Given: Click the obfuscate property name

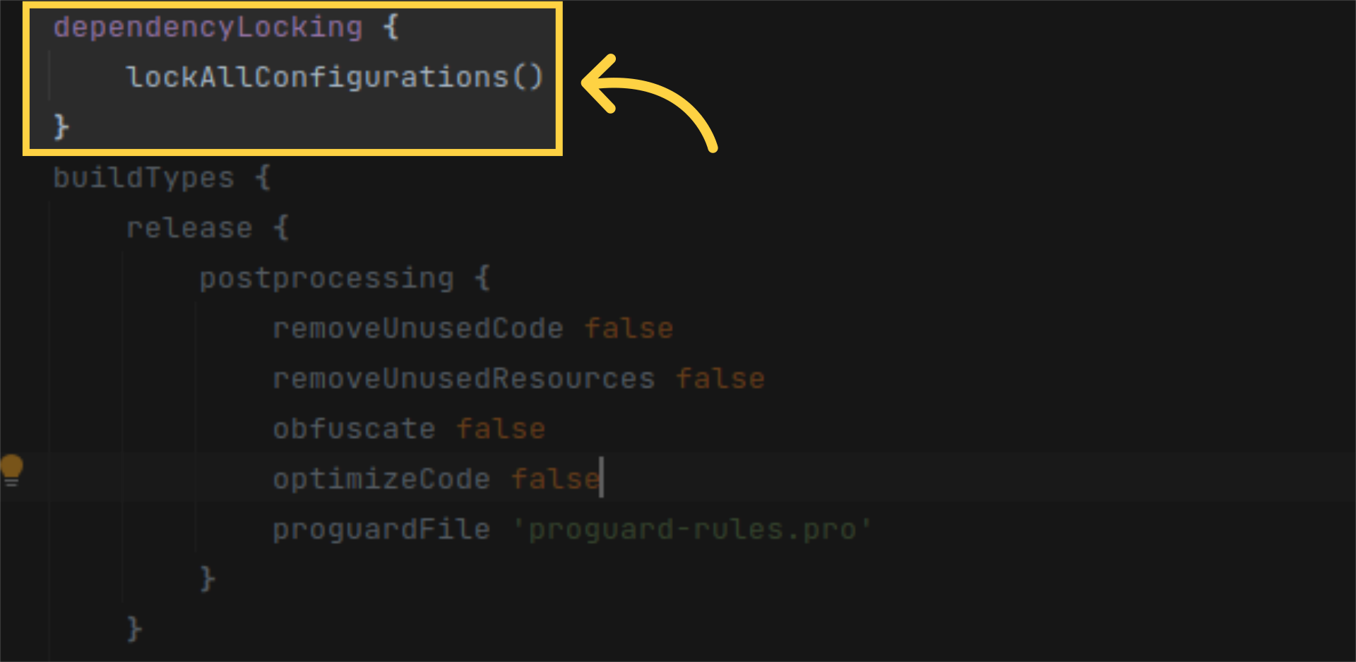Looking at the screenshot, I should 354,429.
